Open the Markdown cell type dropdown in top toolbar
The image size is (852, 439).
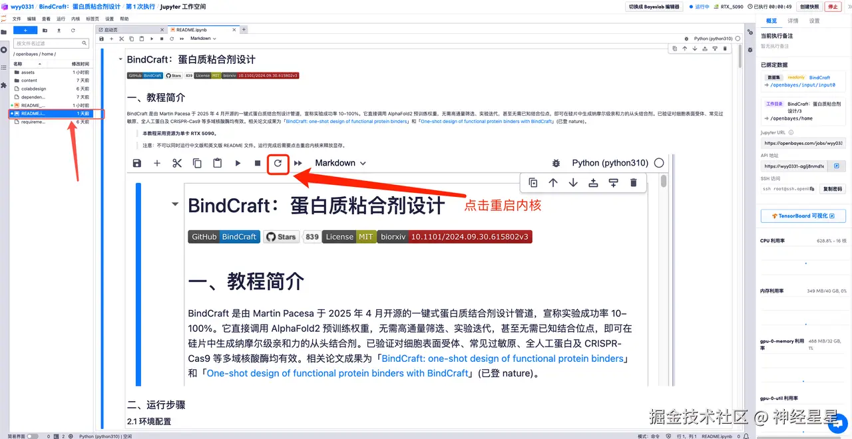(x=203, y=39)
